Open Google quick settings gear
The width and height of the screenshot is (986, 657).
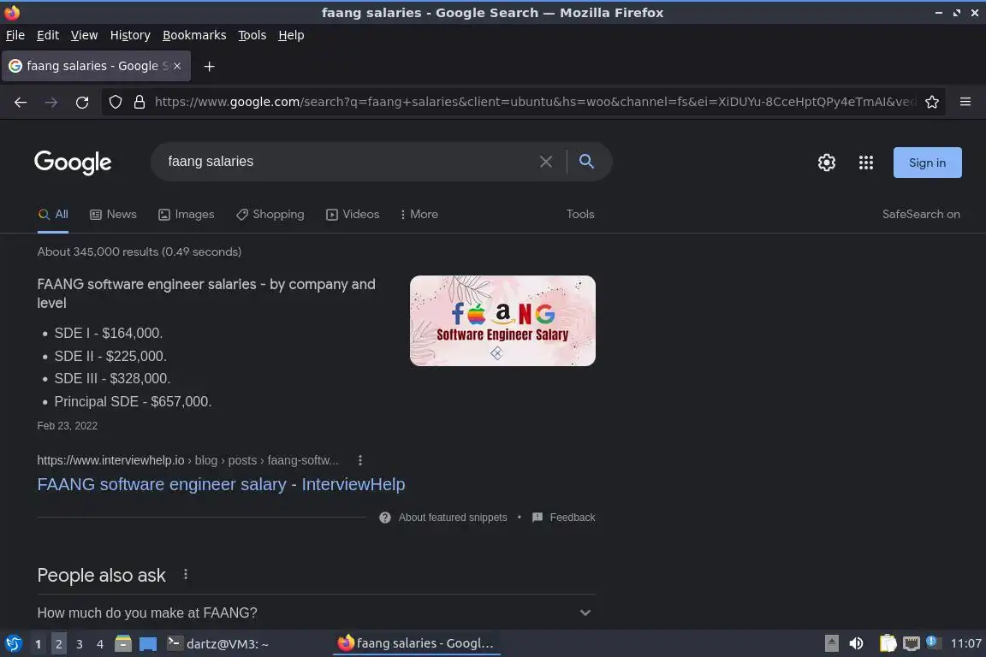click(826, 163)
